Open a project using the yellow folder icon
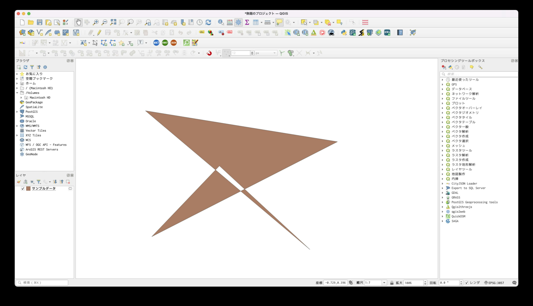This screenshot has width=533, height=306. pyautogui.click(x=31, y=23)
